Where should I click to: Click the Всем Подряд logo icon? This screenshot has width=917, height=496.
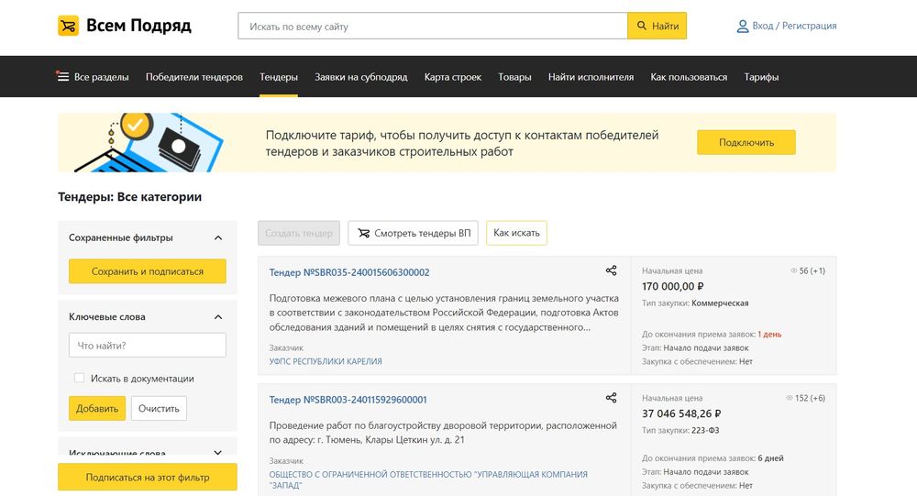pos(69,26)
